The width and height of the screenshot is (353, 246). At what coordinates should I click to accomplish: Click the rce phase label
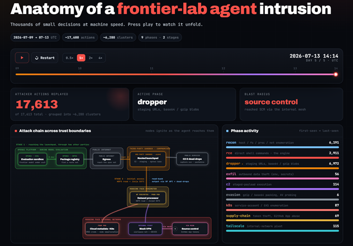click(229, 153)
